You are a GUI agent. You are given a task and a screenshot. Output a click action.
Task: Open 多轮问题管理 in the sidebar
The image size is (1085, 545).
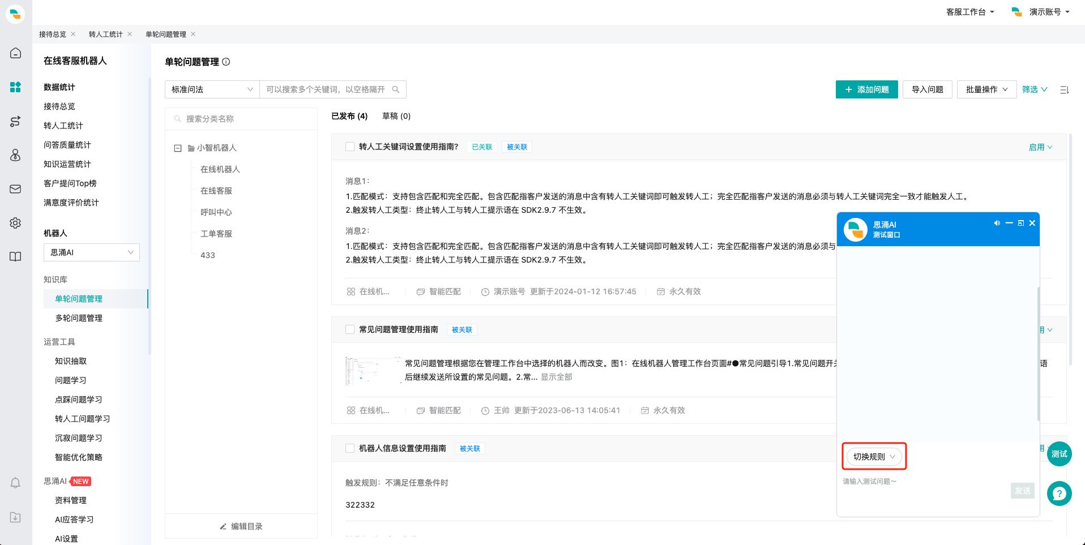79,318
